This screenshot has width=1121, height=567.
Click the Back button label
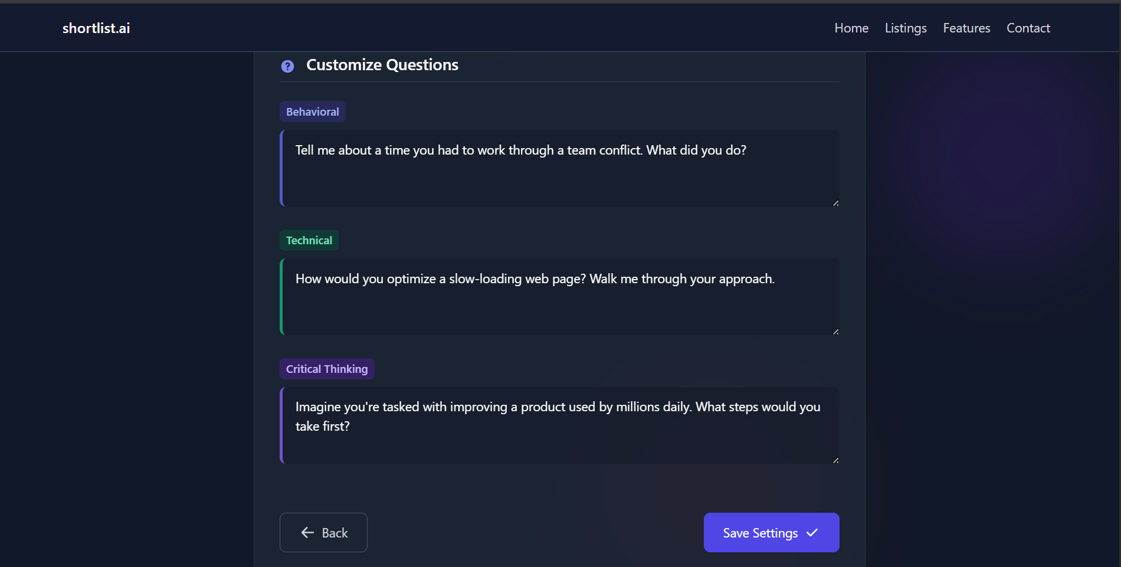click(x=335, y=533)
